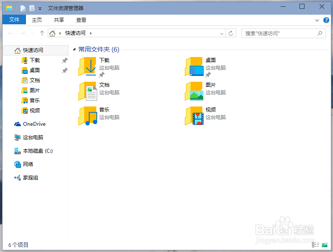This screenshot has width=333, height=252.
Task: Minimize the 文件资源管理器 window
Action: click(283, 7)
